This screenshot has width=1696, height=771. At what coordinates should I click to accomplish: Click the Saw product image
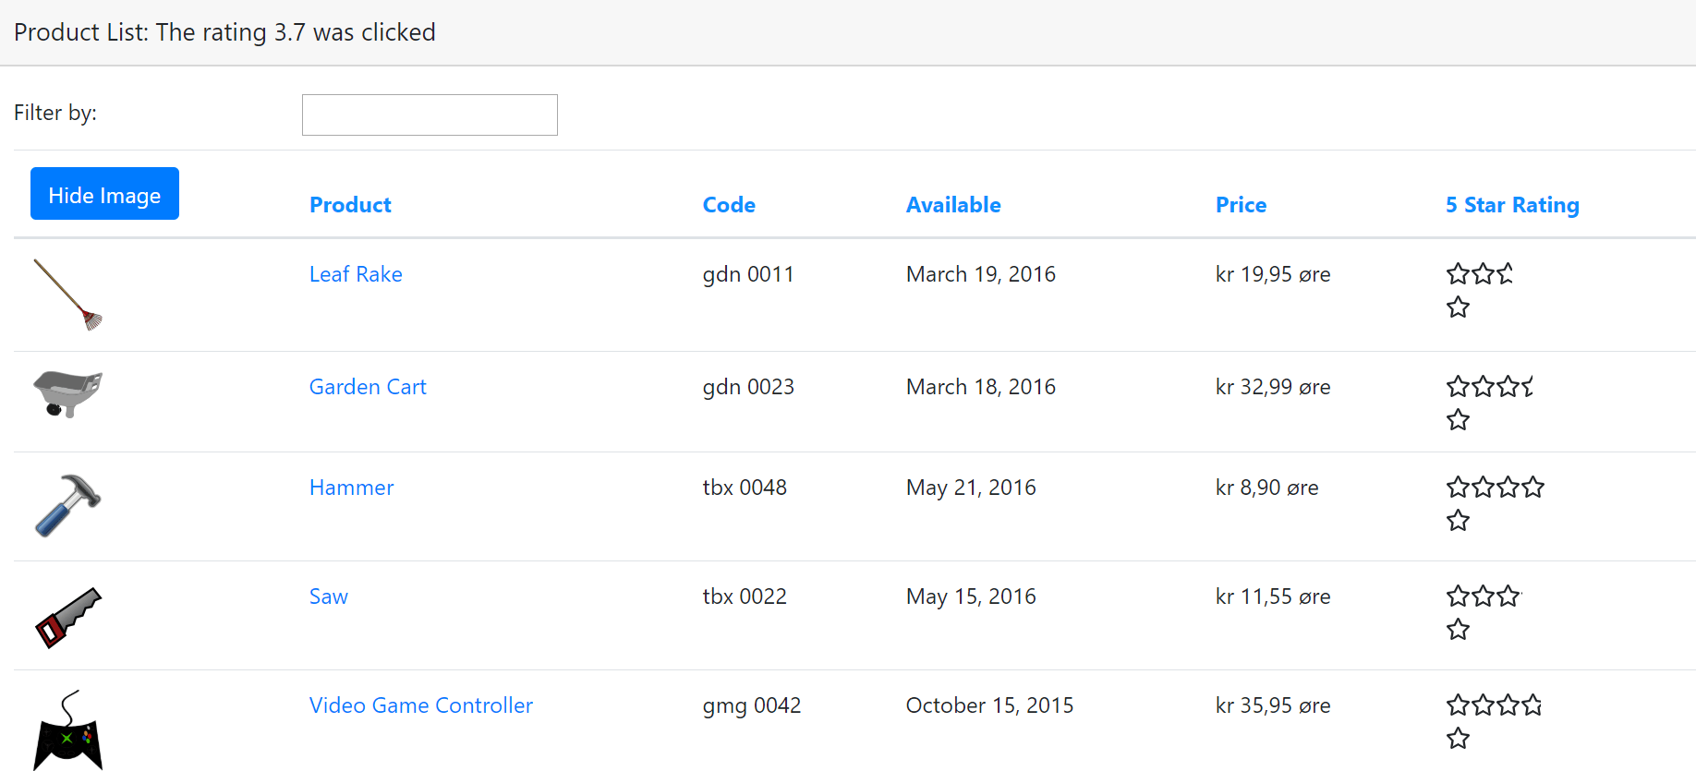click(68, 617)
